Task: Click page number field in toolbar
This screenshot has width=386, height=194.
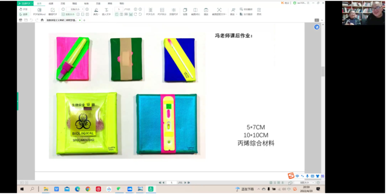Action: [x=119, y=10]
